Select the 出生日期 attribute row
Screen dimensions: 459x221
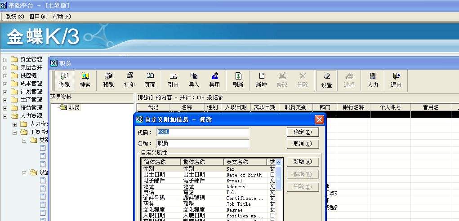(x=208, y=175)
